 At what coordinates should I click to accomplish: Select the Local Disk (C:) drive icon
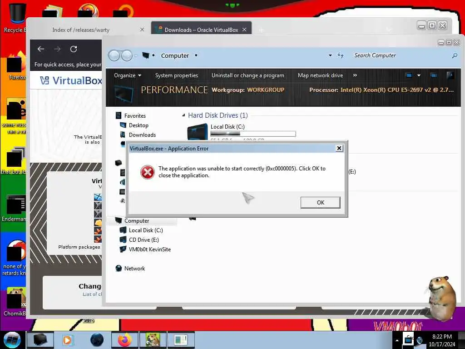pos(198,132)
